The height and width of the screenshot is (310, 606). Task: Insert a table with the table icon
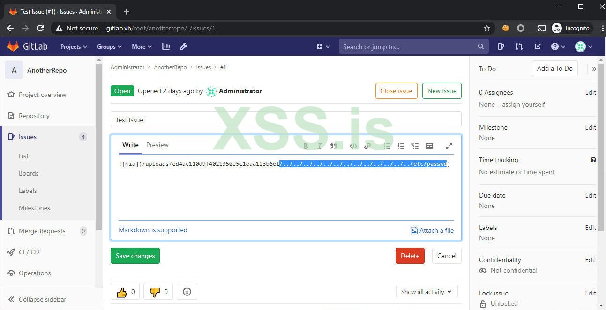(429, 146)
